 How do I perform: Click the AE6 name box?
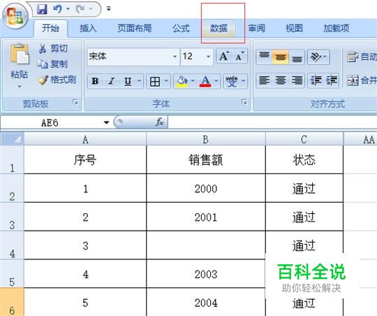pos(50,123)
